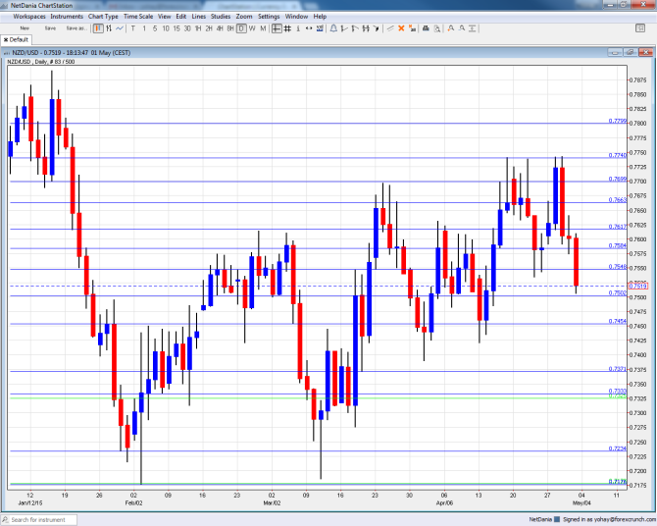Click the arrow marker drawing tool
The width and height of the screenshot is (657, 526).
tap(376, 28)
